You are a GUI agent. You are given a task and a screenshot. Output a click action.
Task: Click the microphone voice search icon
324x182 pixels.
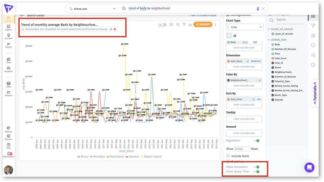click(x=258, y=9)
